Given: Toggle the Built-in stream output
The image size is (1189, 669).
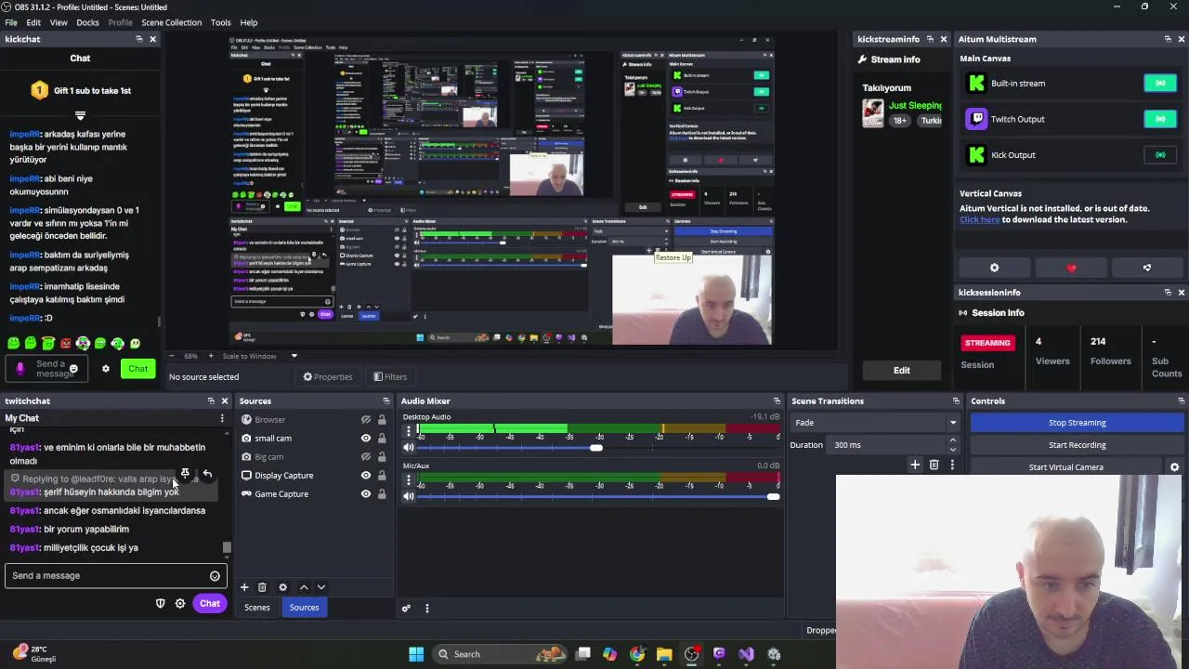Looking at the screenshot, I should 1160,84.
